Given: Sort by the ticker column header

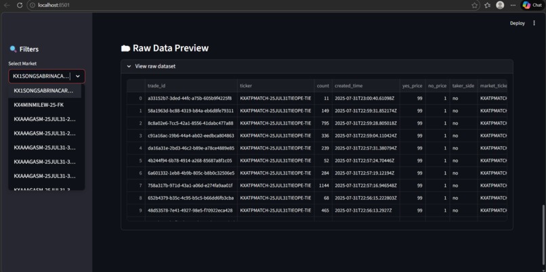Looking at the screenshot, I should (276, 85).
